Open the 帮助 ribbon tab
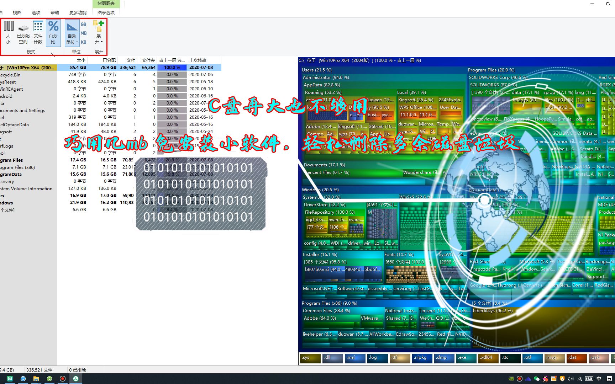Image resolution: width=615 pixels, height=384 pixels. pyautogui.click(x=55, y=12)
